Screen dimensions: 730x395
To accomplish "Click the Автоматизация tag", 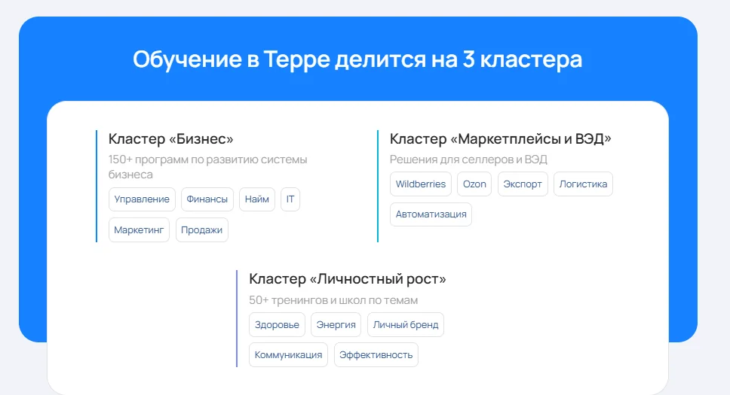I will 431,214.
